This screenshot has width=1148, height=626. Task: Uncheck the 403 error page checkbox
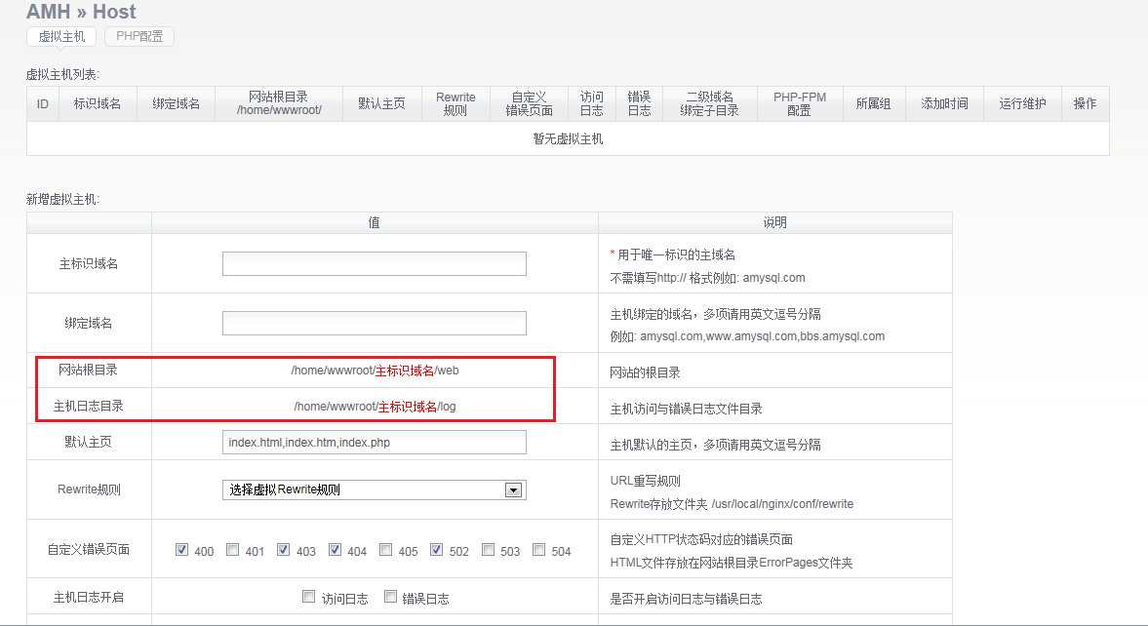(x=284, y=550)
